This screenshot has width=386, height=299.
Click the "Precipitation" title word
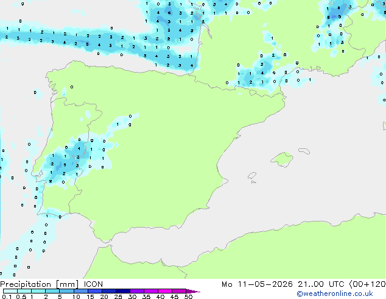26,284
